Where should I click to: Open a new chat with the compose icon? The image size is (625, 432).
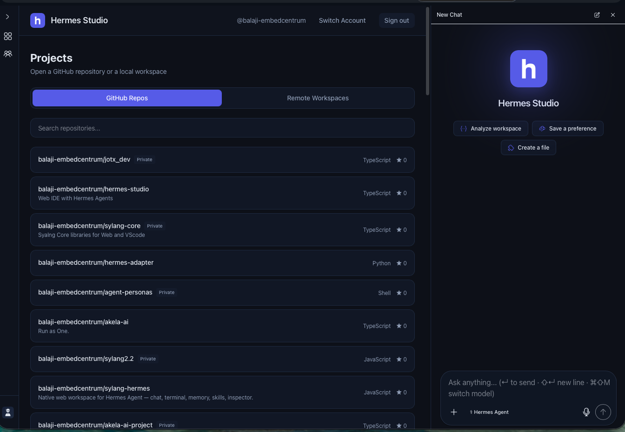(597, 14)
